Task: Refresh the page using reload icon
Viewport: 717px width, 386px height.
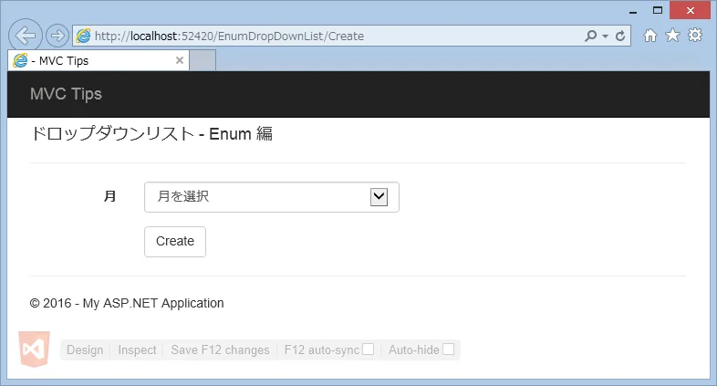Action: [620, 36]
